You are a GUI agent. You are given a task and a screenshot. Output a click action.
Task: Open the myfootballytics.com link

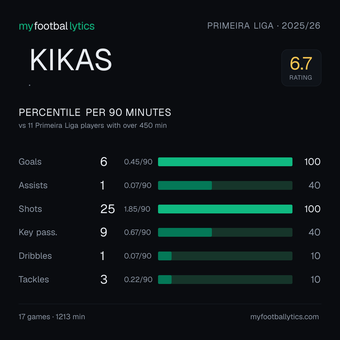[x=285, y=317]
